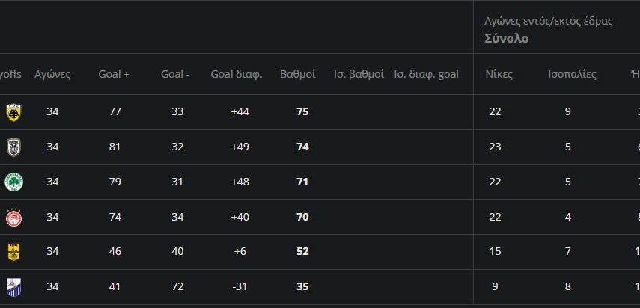Select the Σύνολο totals tab label
The height and width of the screenshot is (308, 640).
[506, 38]
